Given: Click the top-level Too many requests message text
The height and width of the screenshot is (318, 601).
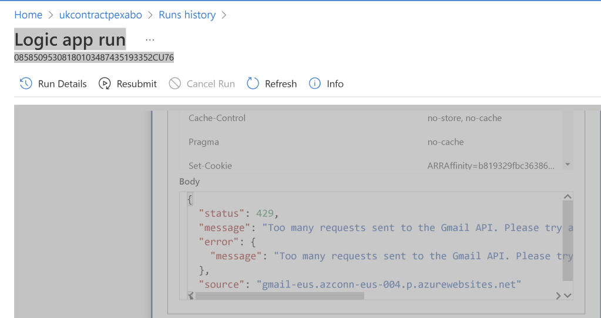Looking at the screenshot, I should pyautogui.click(x=417, y=228).
